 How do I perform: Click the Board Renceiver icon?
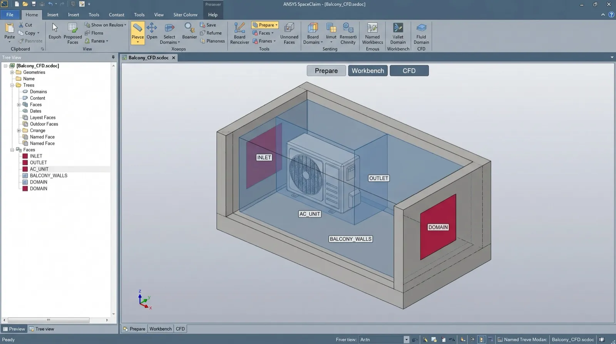pyautogui.click(x=239, y=28)
